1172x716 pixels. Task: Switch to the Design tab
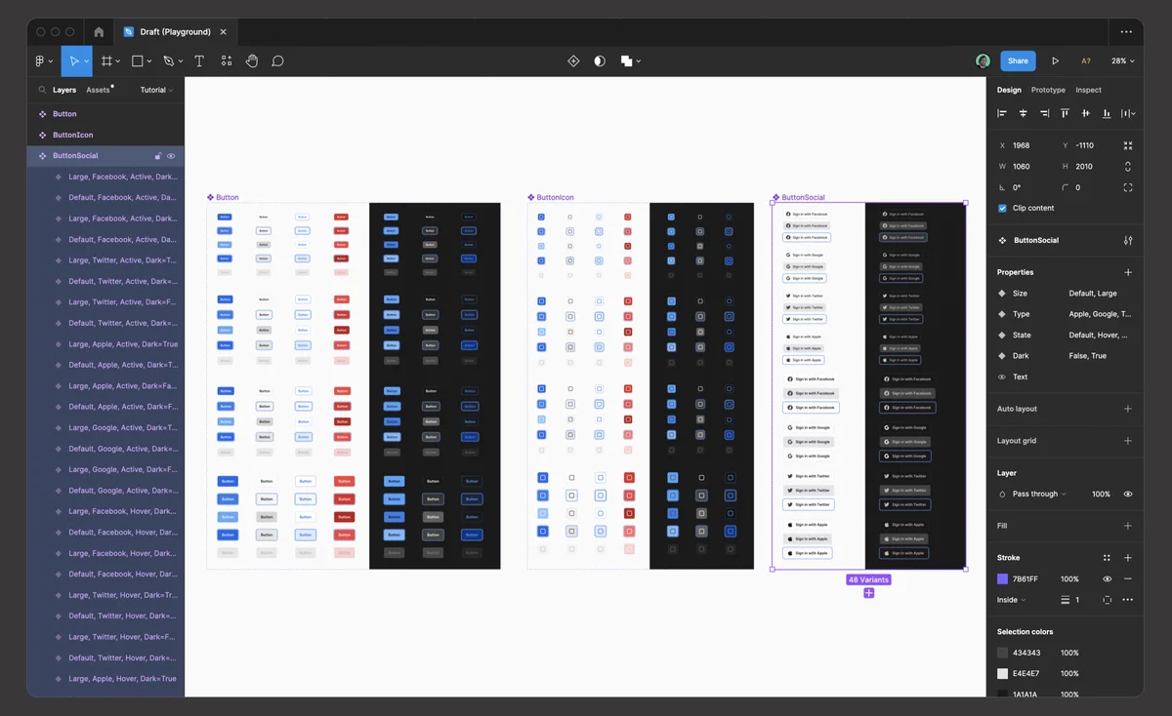pyautogui.click(x=1009, y=90)
